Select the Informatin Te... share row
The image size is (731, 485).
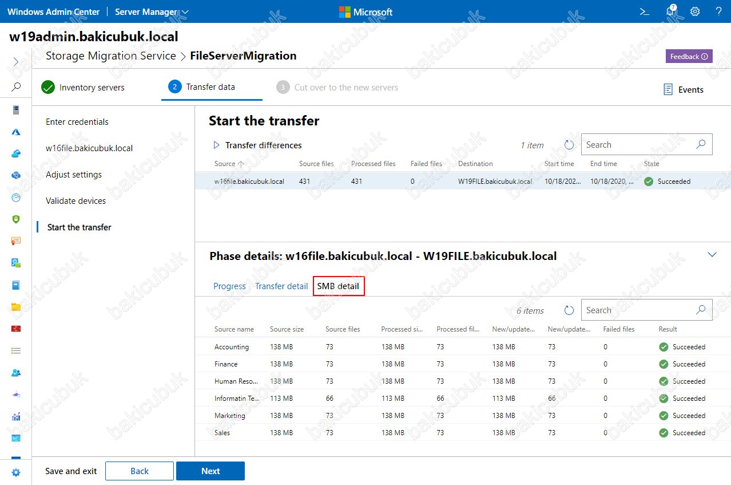pyautogui.click(x=463, y=398)
